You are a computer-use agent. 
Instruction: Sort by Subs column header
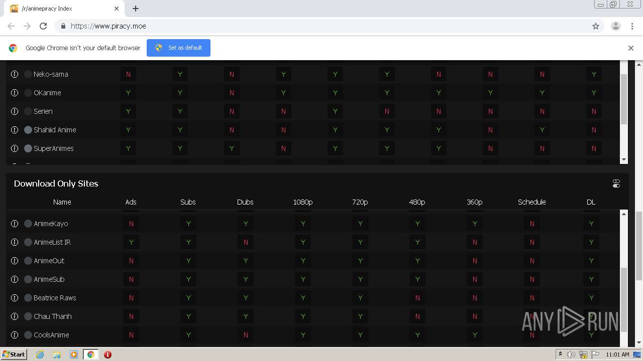(188, 202)
